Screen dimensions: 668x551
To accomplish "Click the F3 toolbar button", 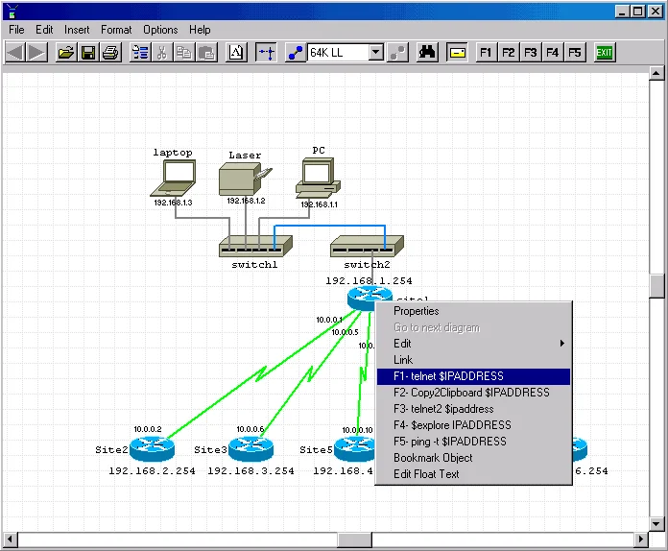I will pos(531,53).
